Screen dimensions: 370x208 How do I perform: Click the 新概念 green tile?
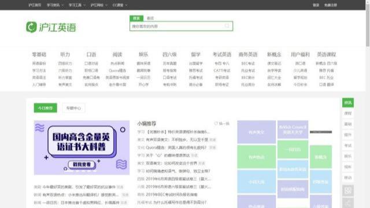point(321,157)
